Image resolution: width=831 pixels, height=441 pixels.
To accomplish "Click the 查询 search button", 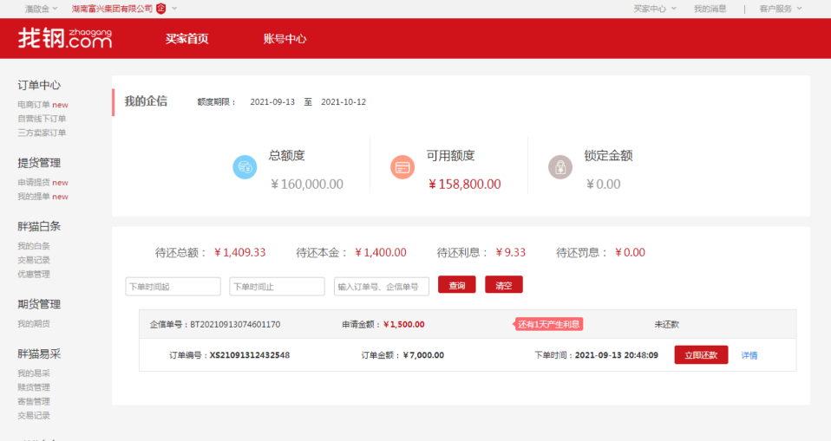I will coord(457,285).
